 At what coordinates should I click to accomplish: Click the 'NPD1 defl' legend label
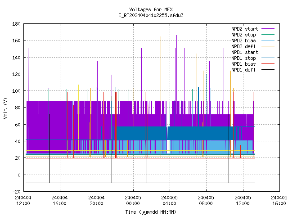coord(243,70)
